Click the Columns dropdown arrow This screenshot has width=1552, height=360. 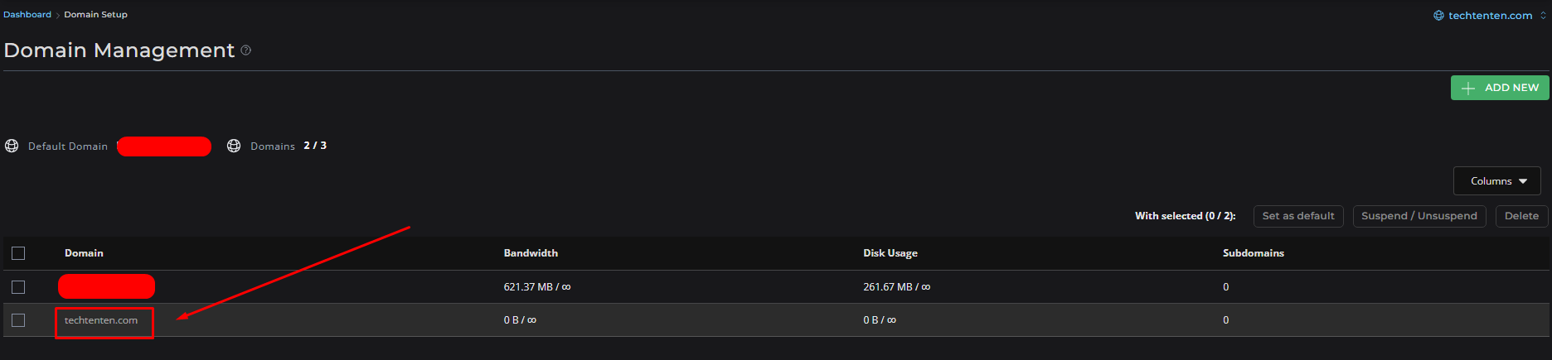[1523, 181]
